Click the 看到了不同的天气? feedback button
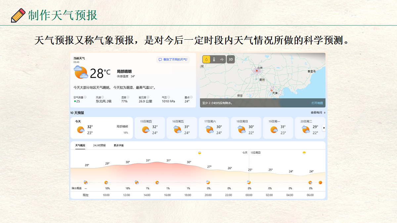 (x=173, y=59)
